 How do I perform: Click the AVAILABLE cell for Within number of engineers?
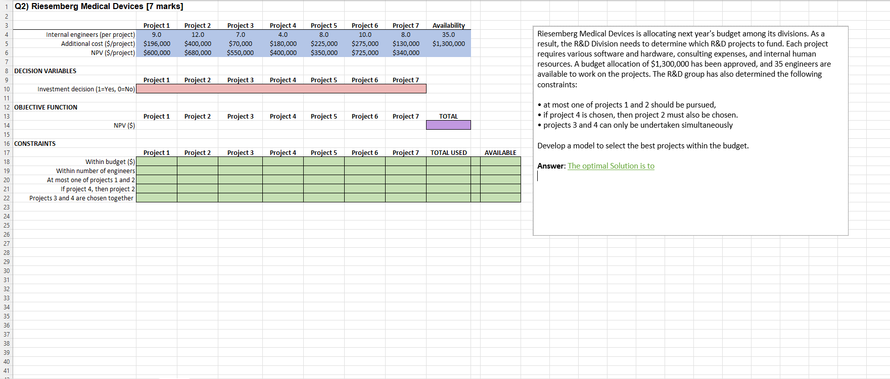500,171
